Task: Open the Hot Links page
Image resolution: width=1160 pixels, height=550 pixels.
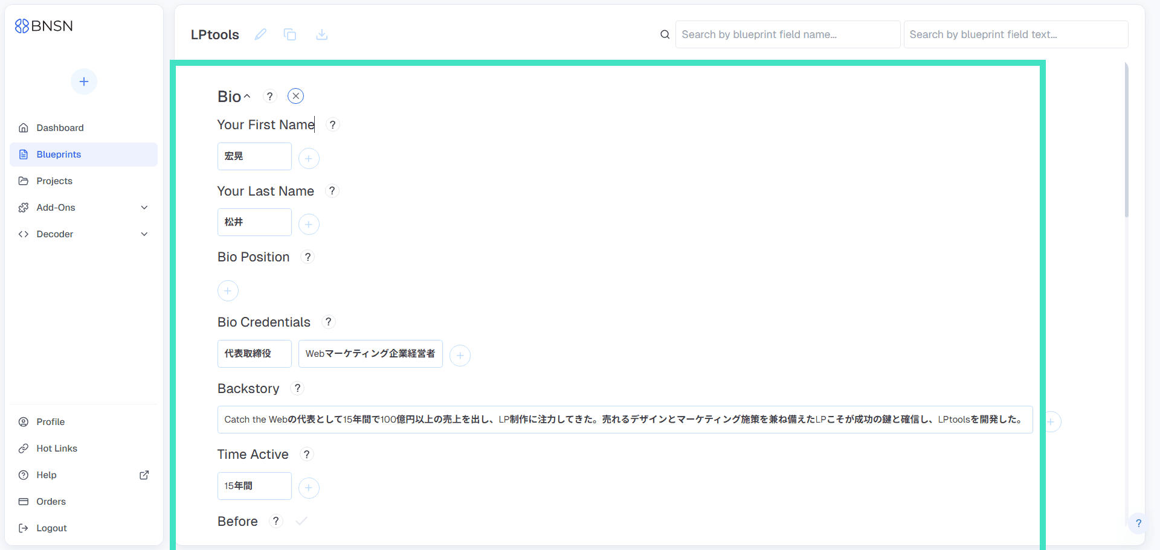Action: tap(57, 449)
